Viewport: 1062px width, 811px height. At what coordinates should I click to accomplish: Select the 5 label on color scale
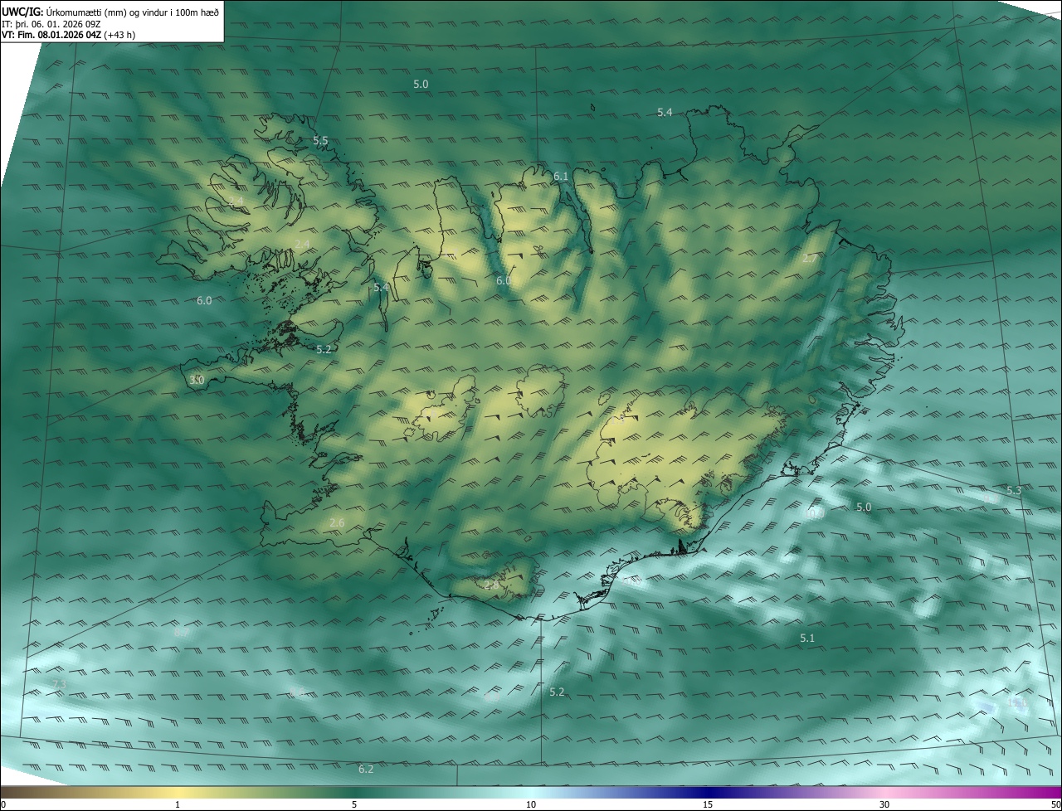click(354, 804)
